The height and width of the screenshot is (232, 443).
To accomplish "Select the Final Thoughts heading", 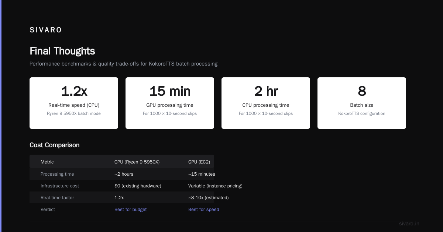I will (x=62, y=51).
